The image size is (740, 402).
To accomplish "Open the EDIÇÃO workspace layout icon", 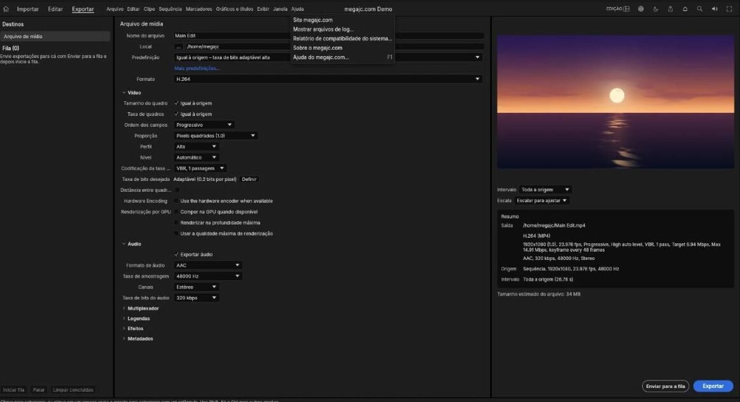I will (x=626, y=9).
